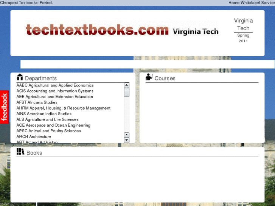Click the empty white search bar
Viewport: 275px width, 206px height.
pos(148,64)
